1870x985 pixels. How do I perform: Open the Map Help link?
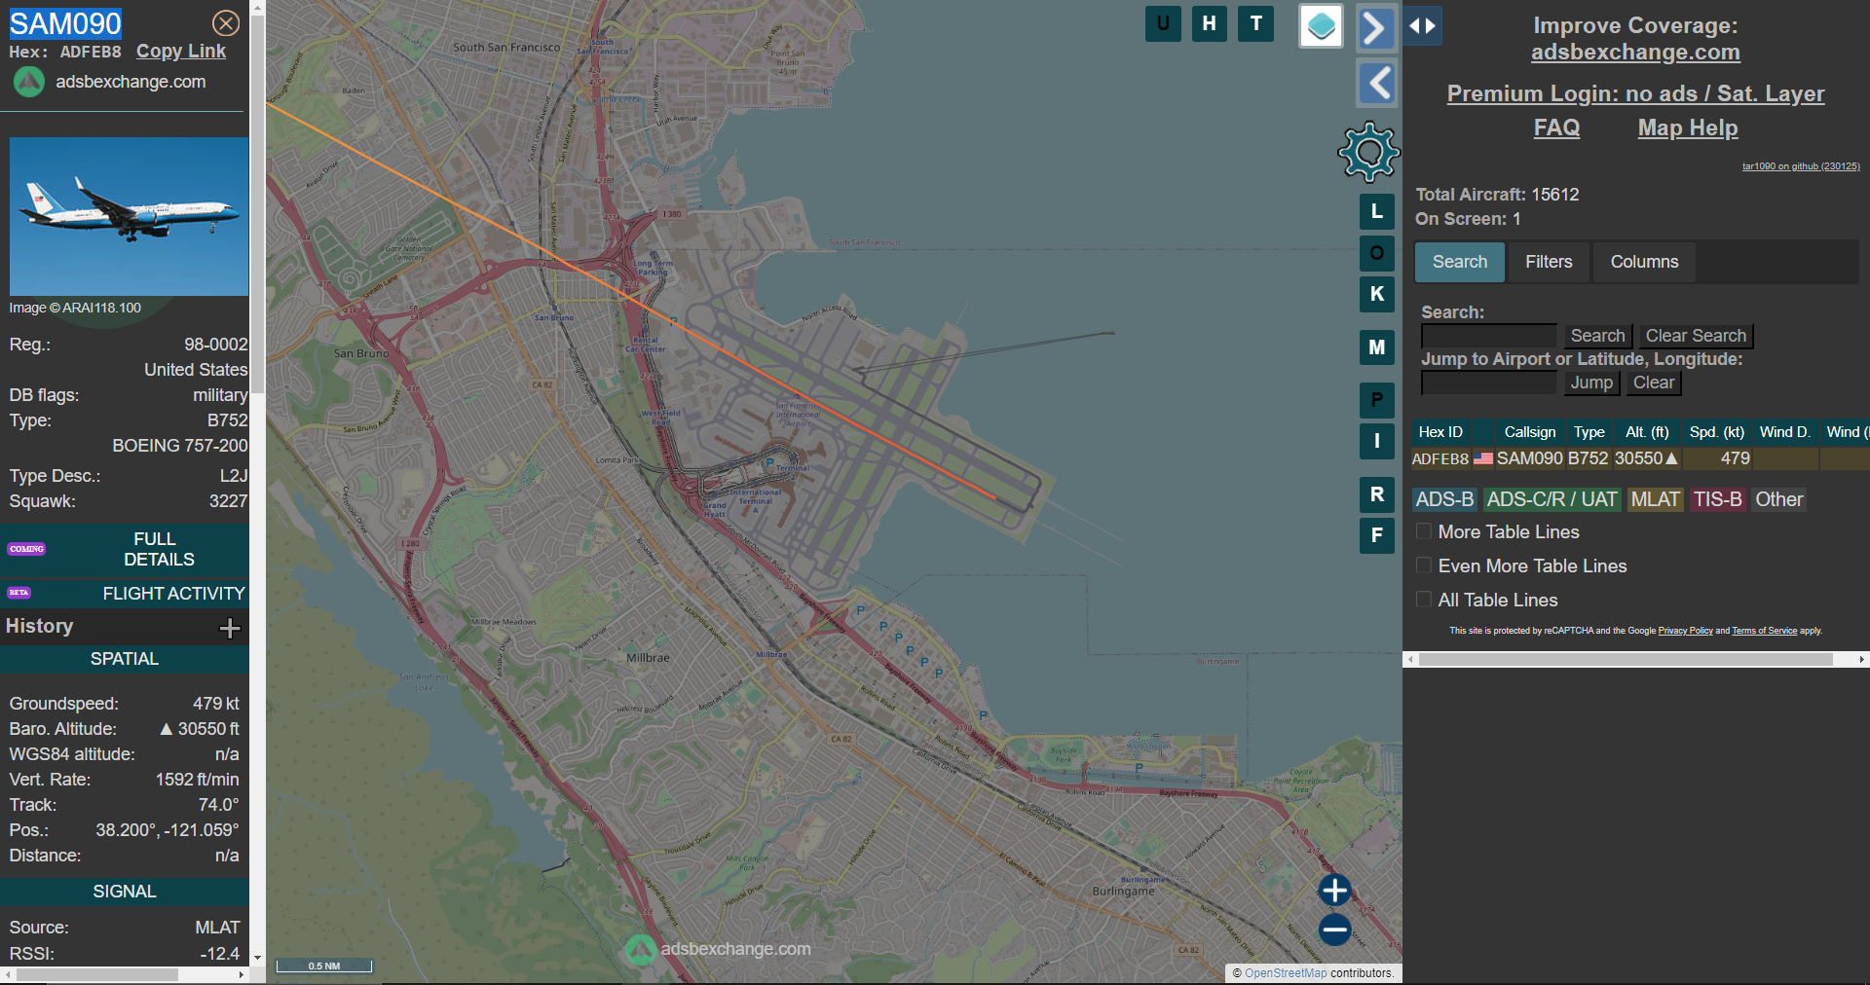pos(1687,128)
